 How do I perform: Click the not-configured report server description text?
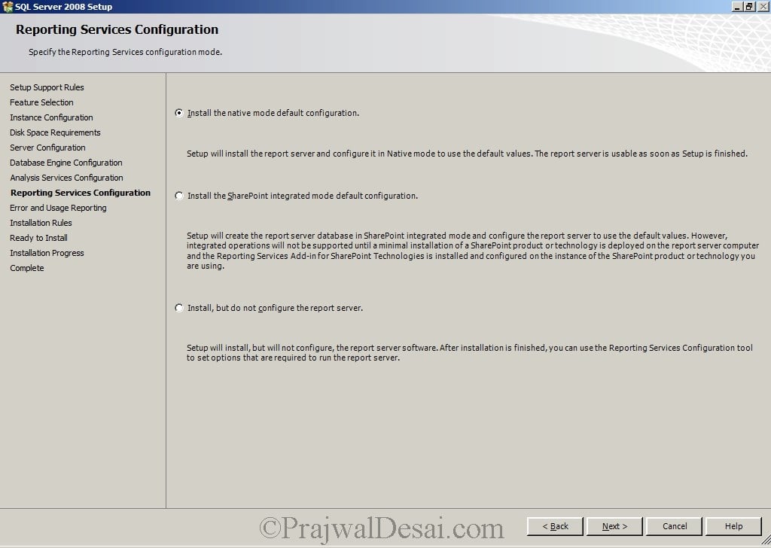[x=470, y=352]
